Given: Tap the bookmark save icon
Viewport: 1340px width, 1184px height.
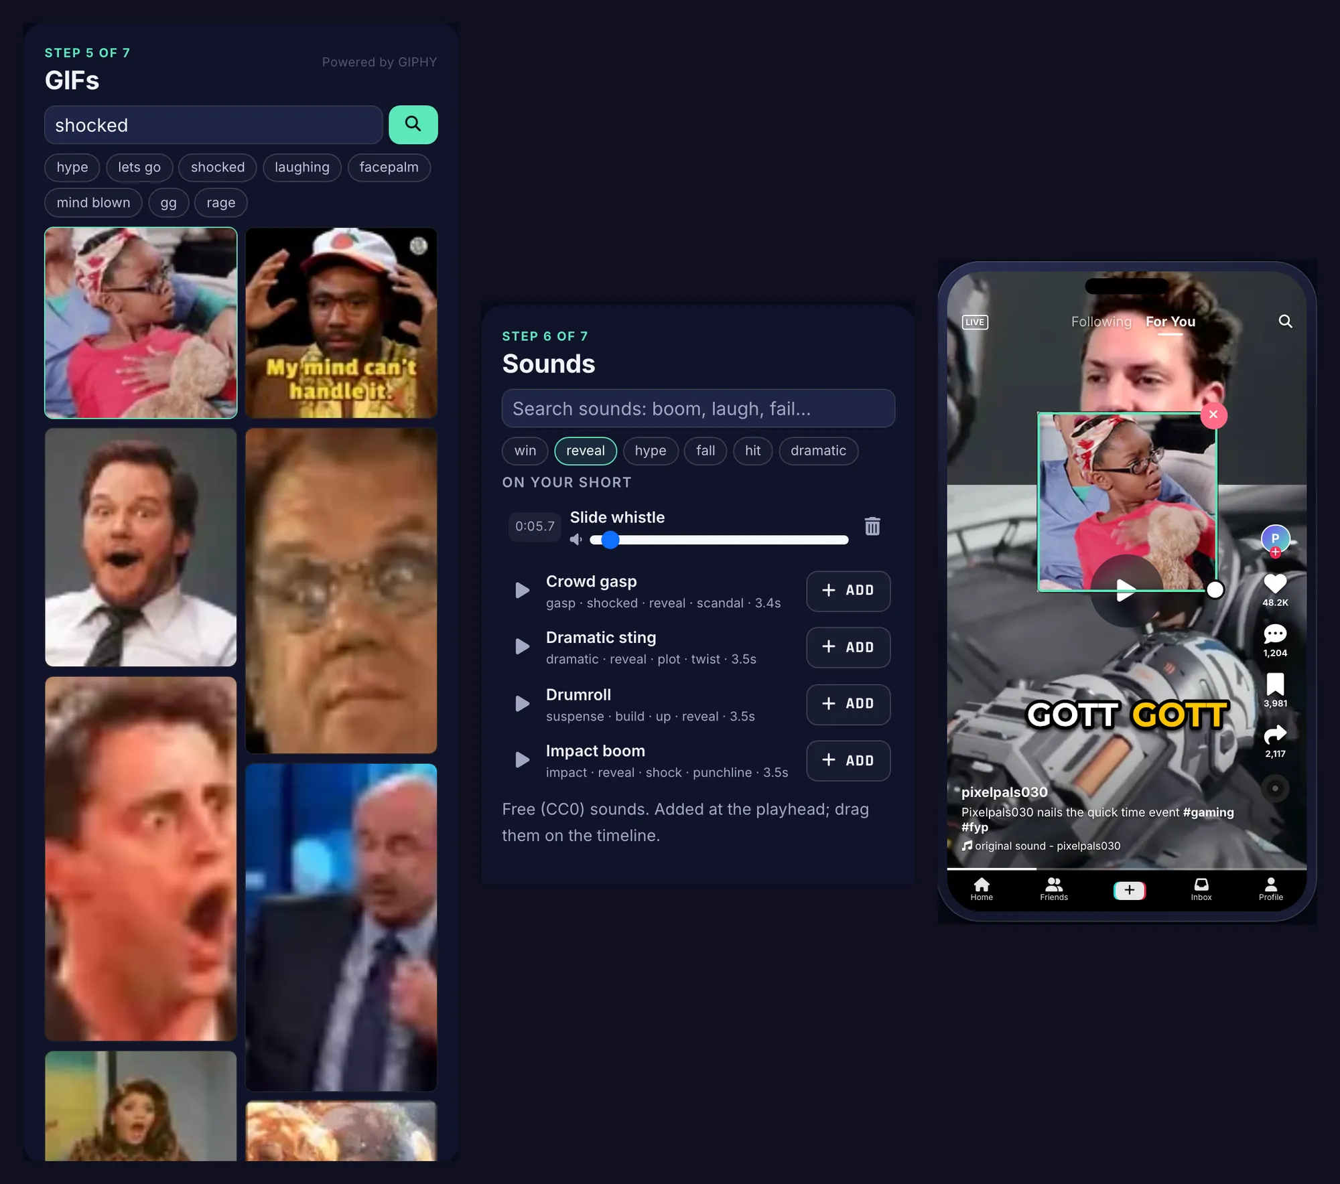Looking at the screenshot, I should (1275, 684).
